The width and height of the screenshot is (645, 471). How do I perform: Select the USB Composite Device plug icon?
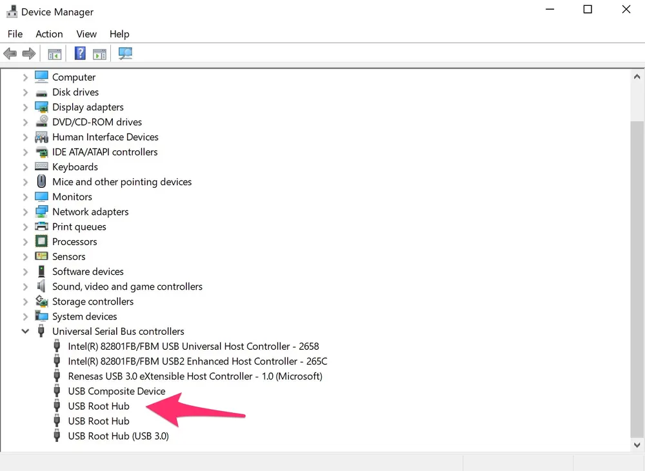tap(57, 392)
